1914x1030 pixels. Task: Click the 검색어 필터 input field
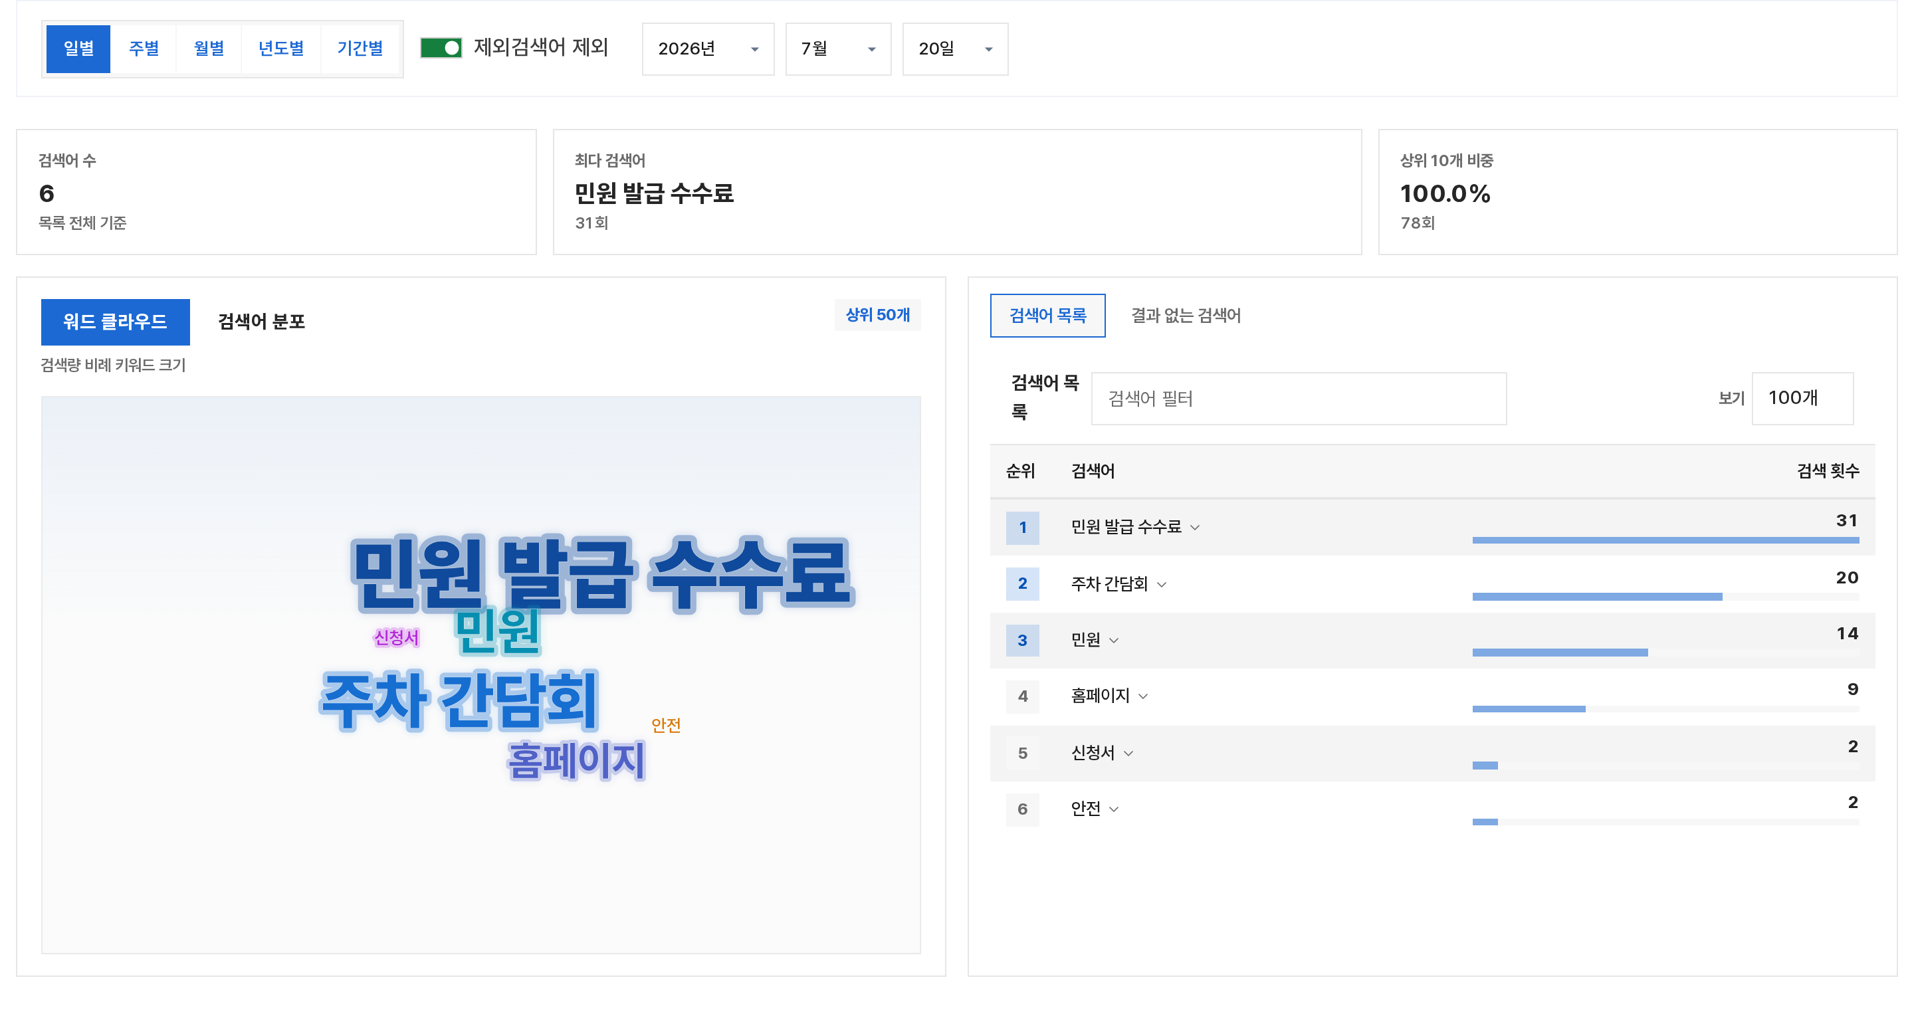1298,398
